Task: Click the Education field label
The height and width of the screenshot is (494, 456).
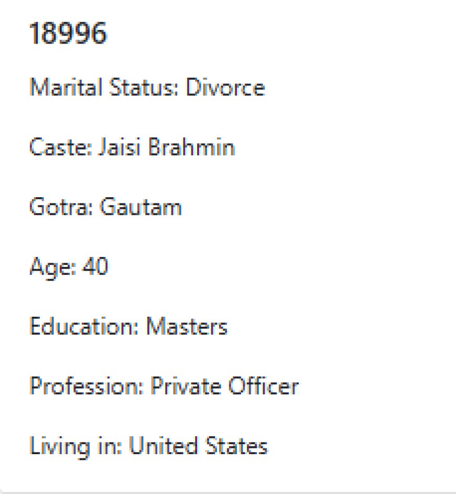Action: pyautogui.click(x=84, y=326)
